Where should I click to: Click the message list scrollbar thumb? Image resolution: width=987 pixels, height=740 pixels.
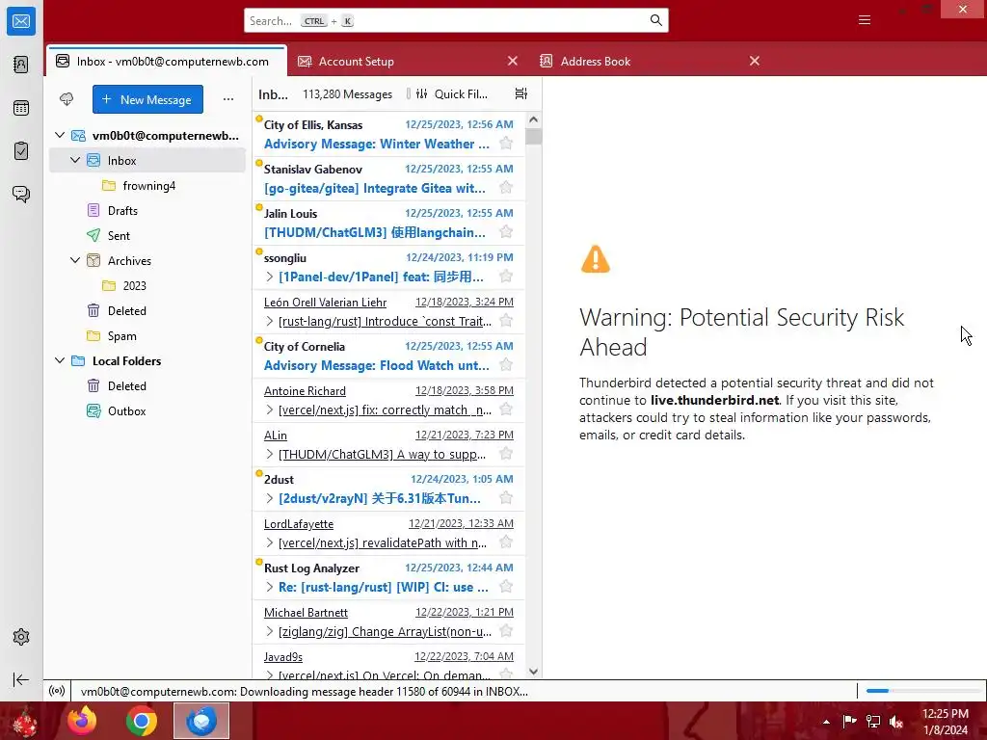coord(533,137)
